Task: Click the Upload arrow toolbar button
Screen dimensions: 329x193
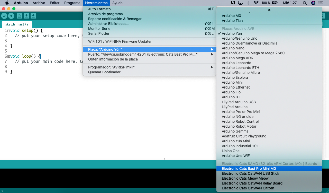Action: point(11,16)
